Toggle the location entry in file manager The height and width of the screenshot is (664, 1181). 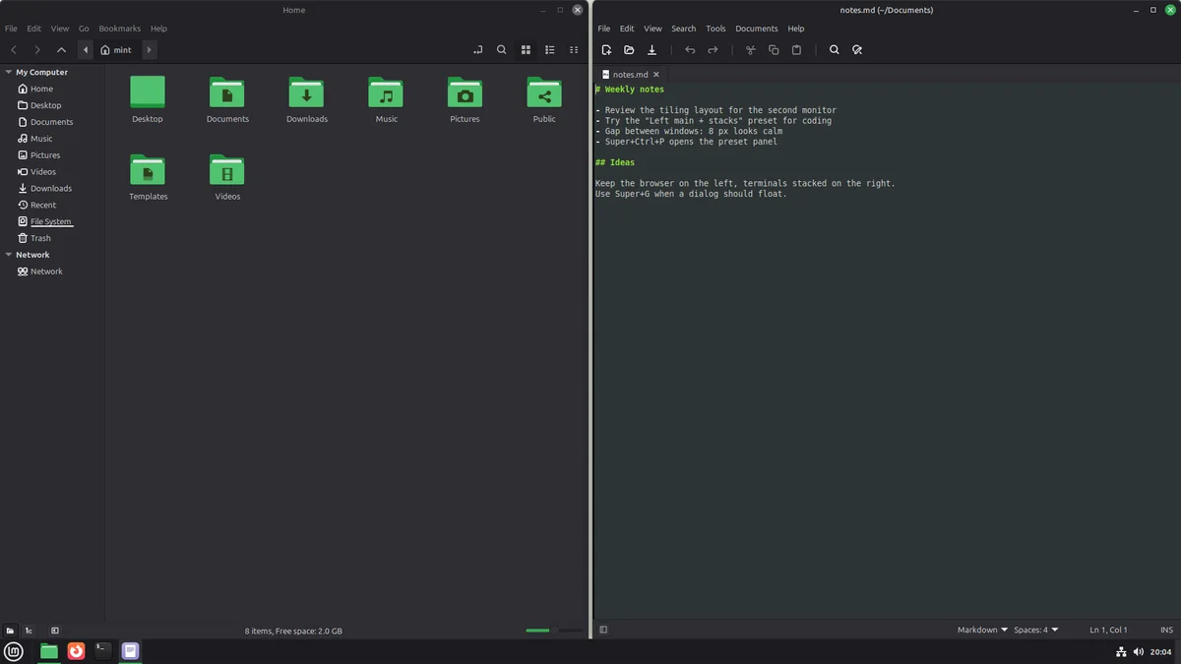tap(478, 50)
